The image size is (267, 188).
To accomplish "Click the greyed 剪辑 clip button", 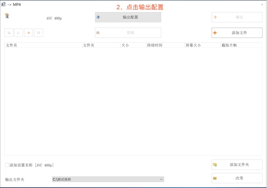I will (x=128, y=33).
